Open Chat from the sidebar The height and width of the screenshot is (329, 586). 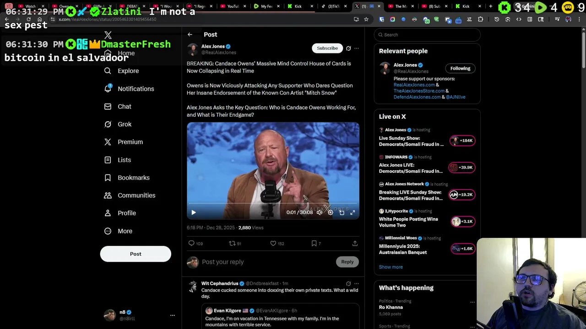118,106
